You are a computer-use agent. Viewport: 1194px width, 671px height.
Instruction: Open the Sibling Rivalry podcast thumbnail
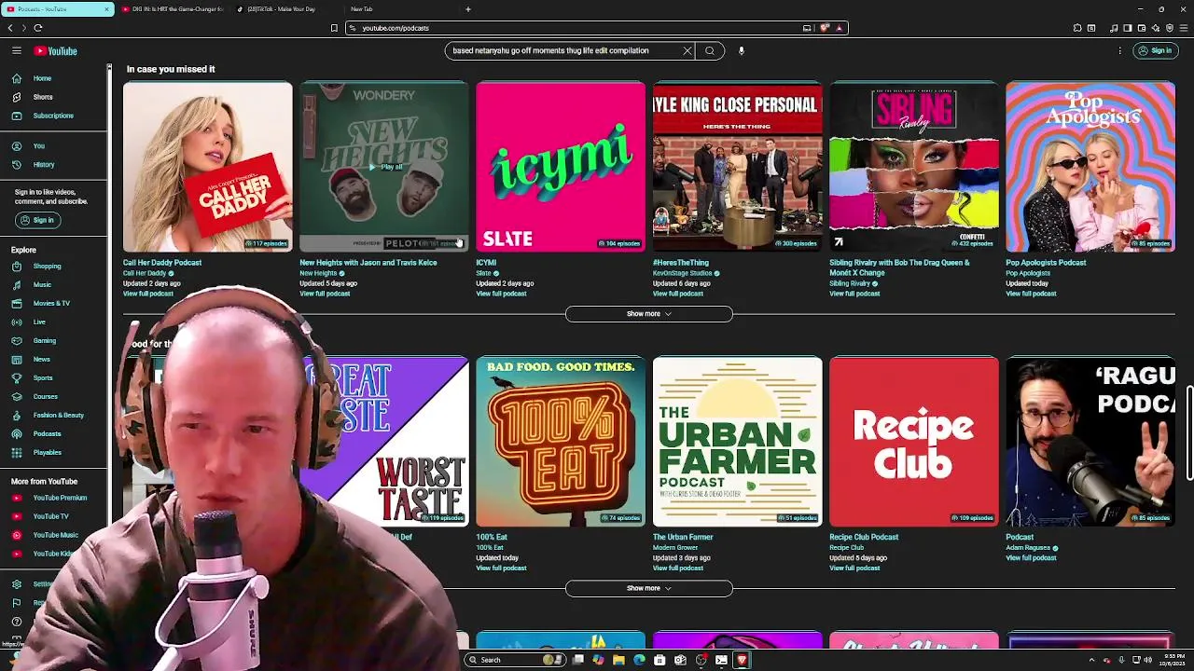coord(914,167)
